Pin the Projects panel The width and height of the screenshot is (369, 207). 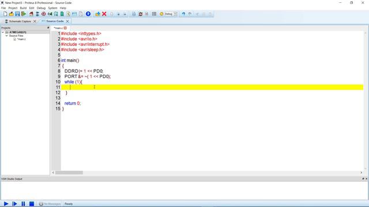(48, 28)
